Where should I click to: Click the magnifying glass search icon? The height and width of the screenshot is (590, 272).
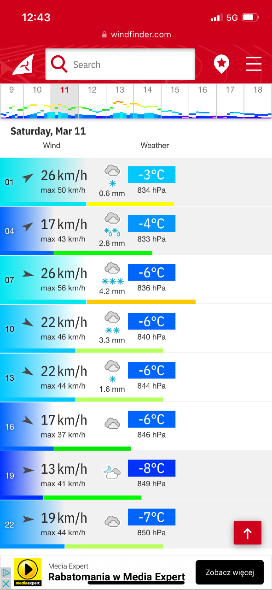59,64
